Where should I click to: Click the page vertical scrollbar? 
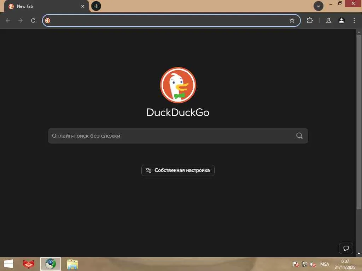(358, 122)
